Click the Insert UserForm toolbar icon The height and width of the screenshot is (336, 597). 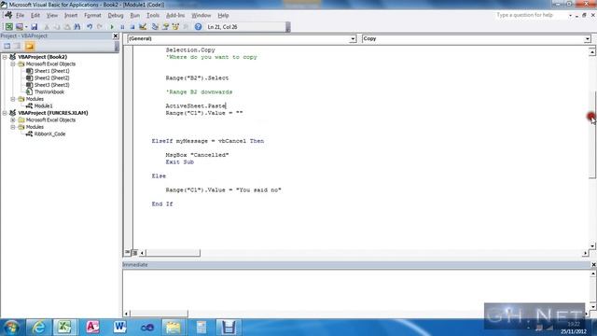[19, 27]
